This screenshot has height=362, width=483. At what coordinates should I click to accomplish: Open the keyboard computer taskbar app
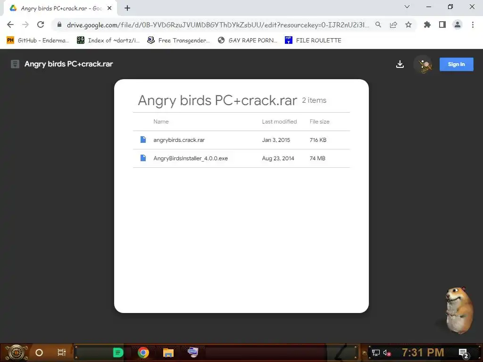coord(193,352)
